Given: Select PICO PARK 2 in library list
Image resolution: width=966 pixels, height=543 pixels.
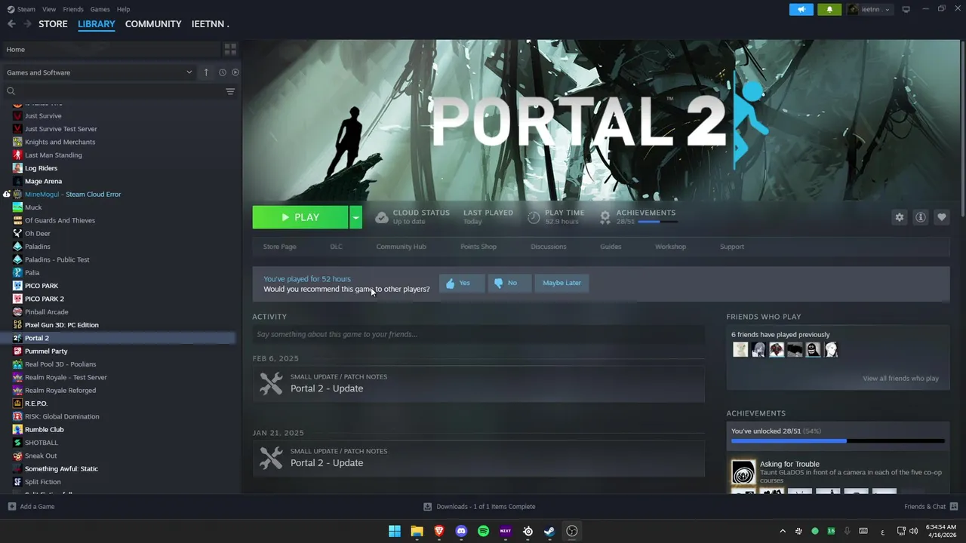Looking at the screenshot, I should click(x=45, y=299).
